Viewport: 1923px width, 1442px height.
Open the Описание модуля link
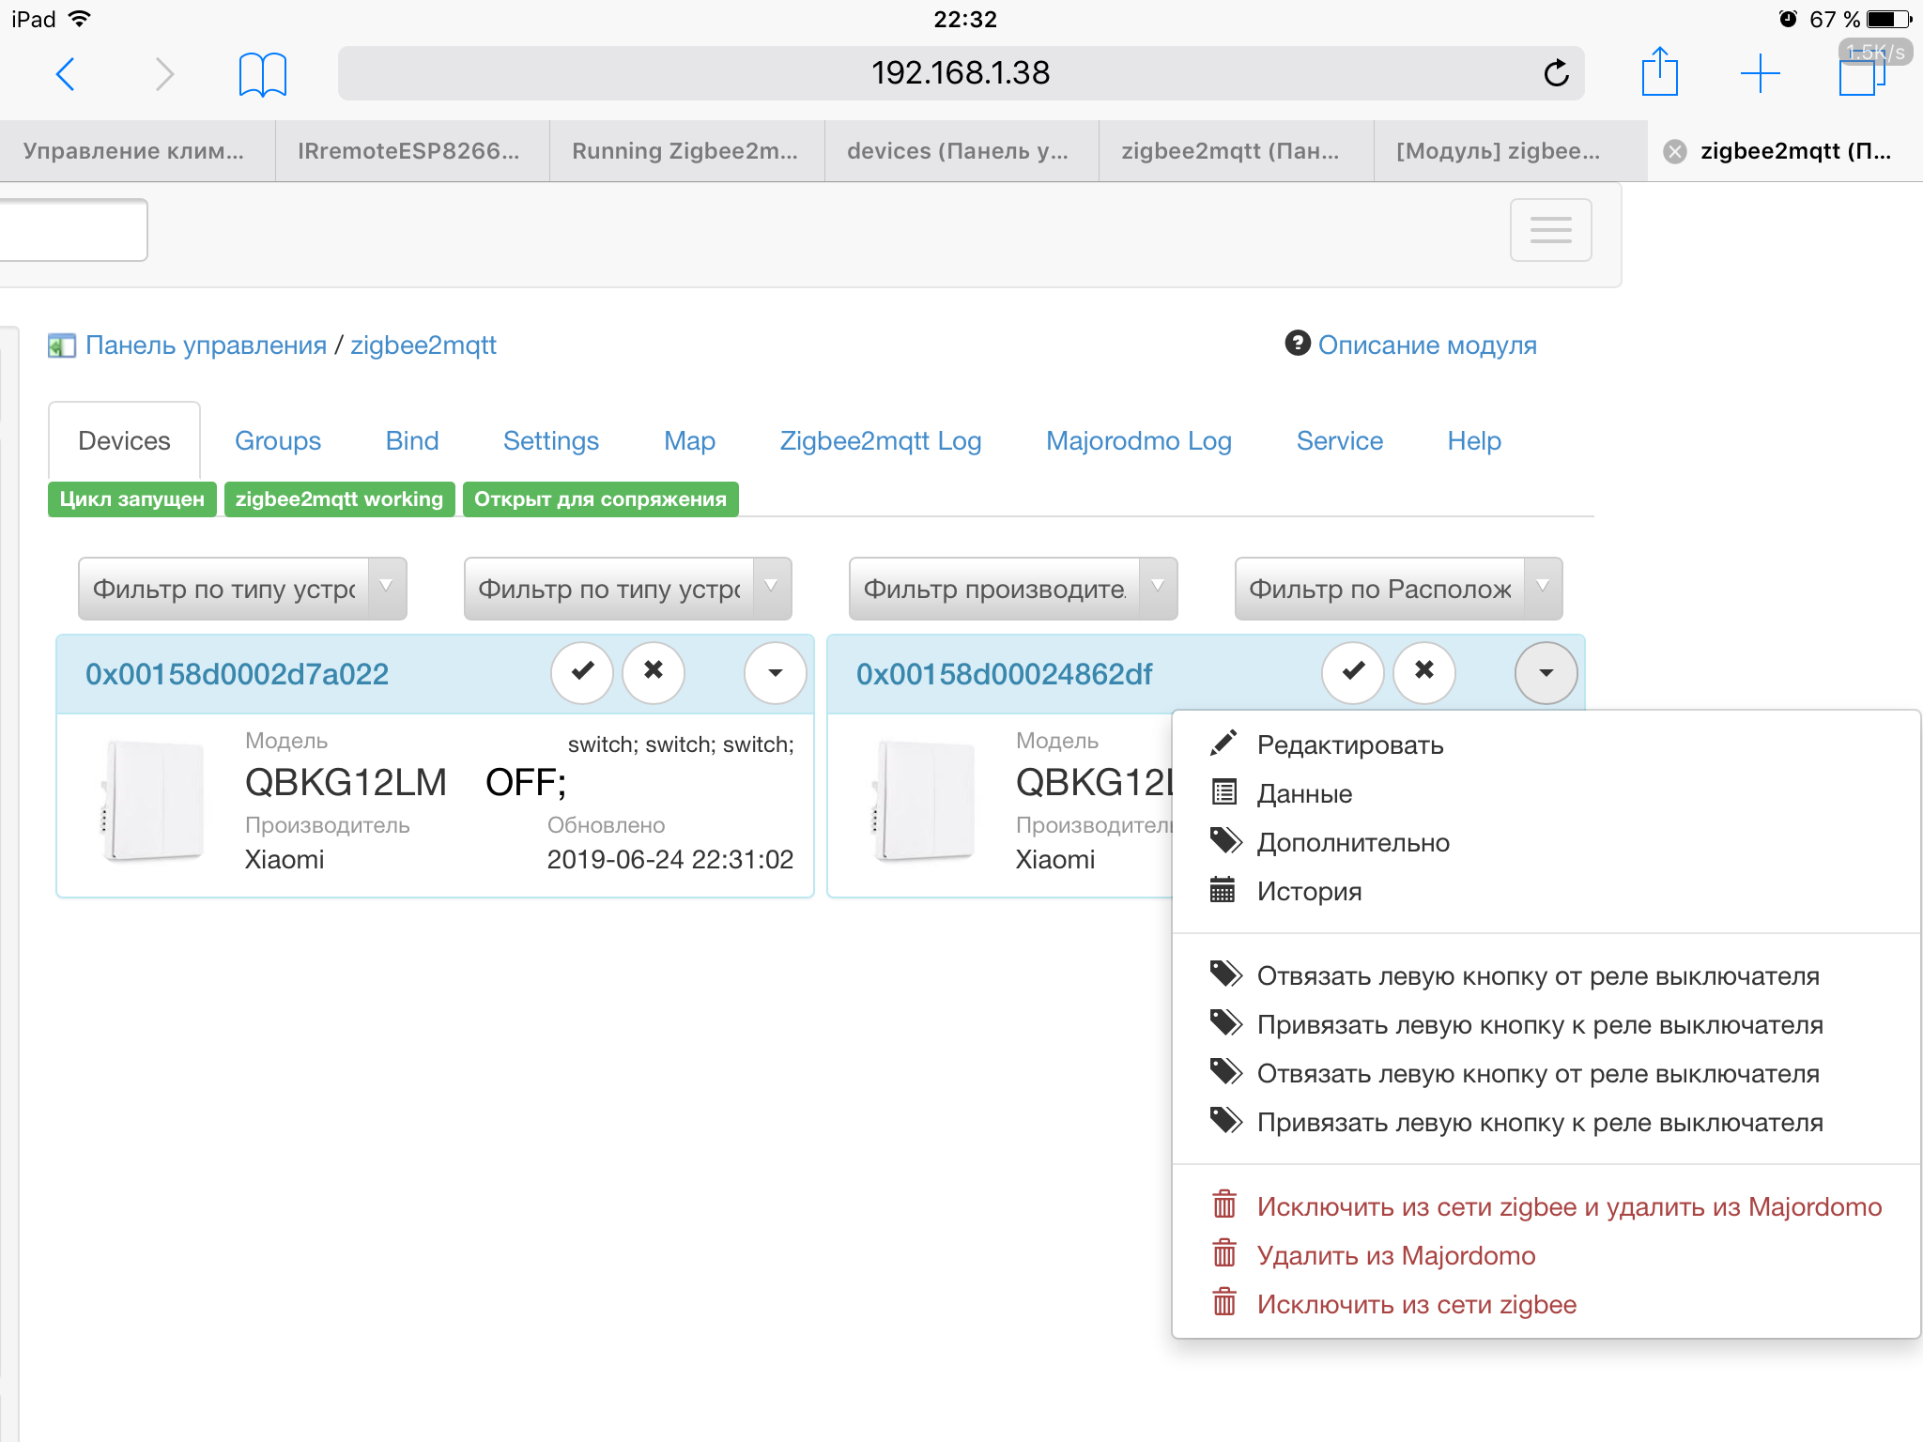[1426, 345]
